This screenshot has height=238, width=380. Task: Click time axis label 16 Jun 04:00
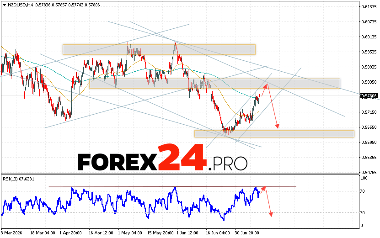218,233
